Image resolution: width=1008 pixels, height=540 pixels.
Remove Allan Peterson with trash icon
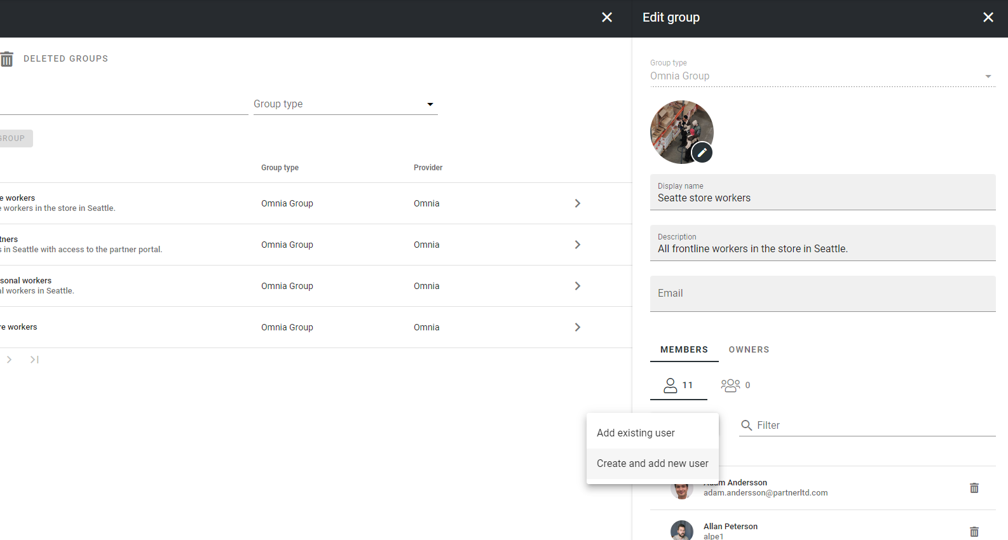coord(974,532)
